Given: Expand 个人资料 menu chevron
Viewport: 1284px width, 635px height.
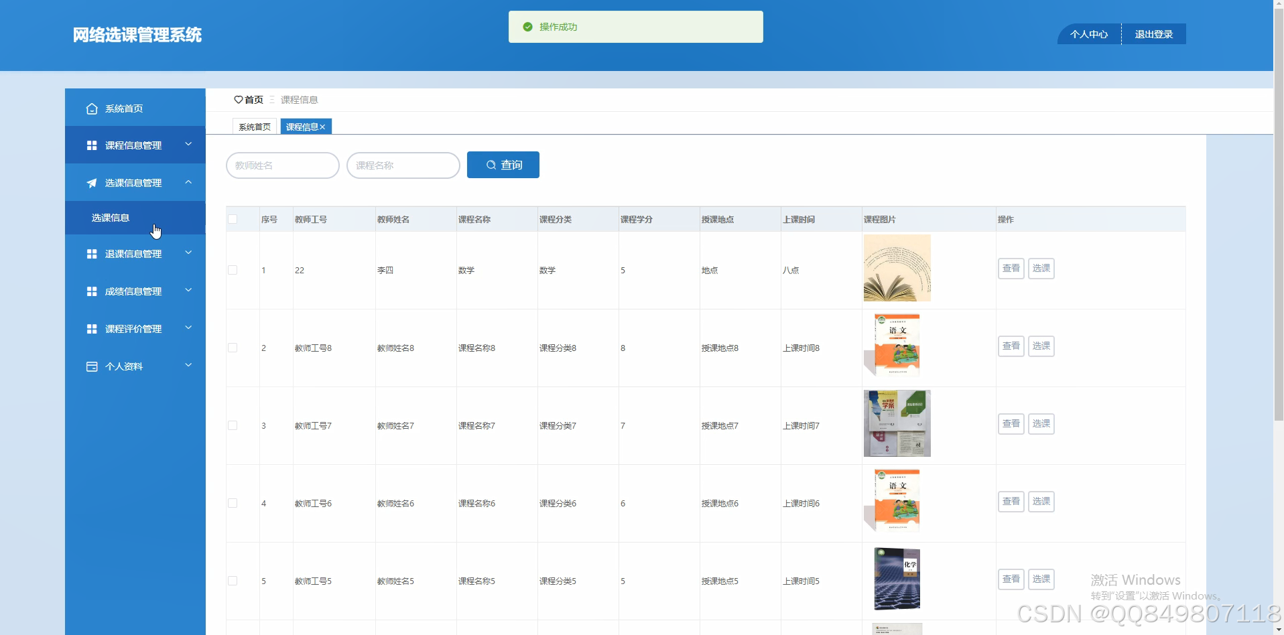Looking at the screenshot, I should pos(188,365).
